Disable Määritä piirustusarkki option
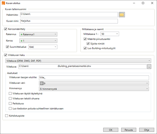157x134 pixels. click(85, 39)
